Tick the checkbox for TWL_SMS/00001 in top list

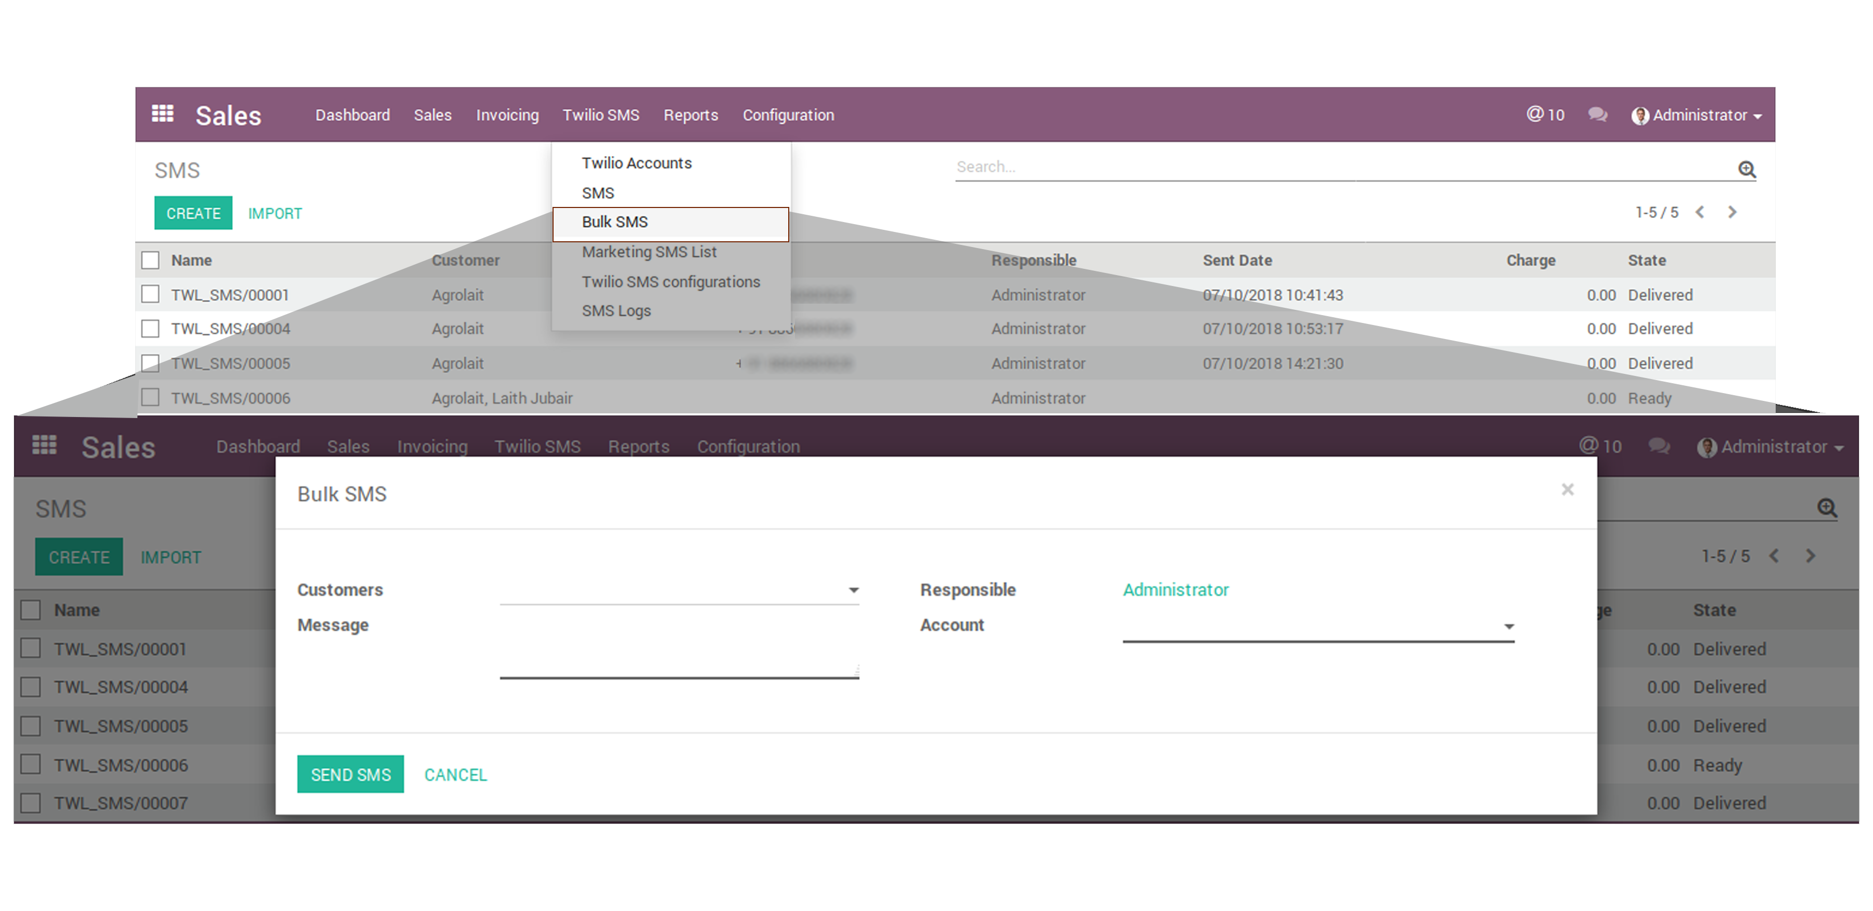(x=150, y=294)
